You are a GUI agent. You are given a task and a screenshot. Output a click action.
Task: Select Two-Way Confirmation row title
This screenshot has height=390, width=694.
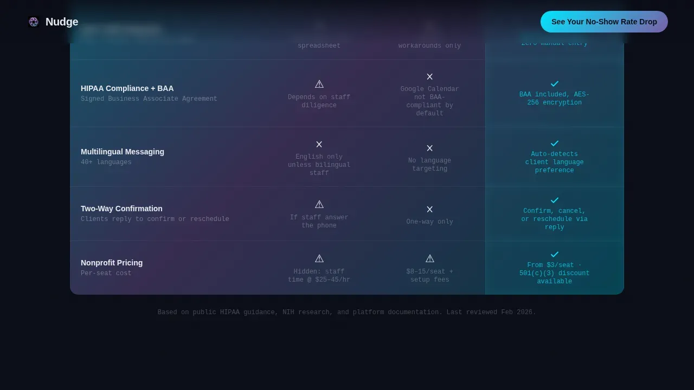[121, 209]
